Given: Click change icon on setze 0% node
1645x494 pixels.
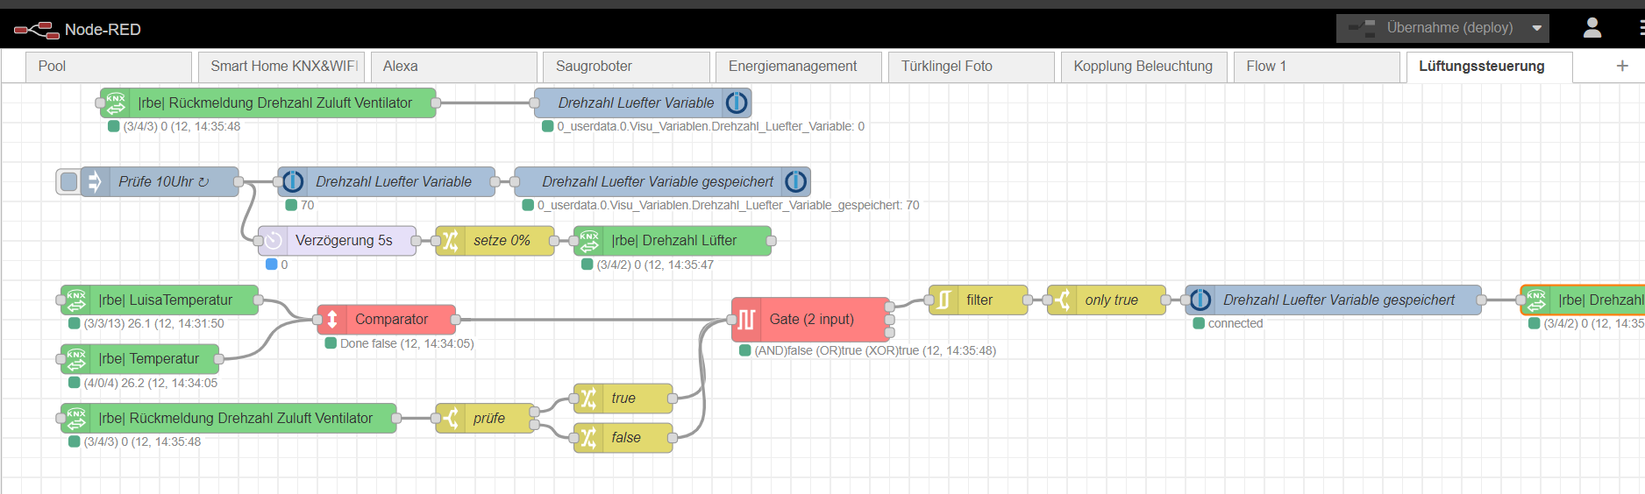Looking at the screenshot, I should [450, 240].
